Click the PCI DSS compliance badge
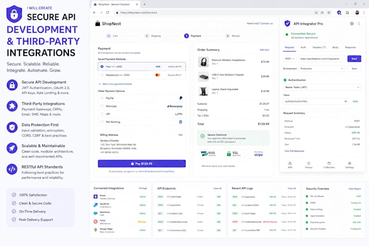The width and height of the screenshot is (369, 246). point(208,154)
